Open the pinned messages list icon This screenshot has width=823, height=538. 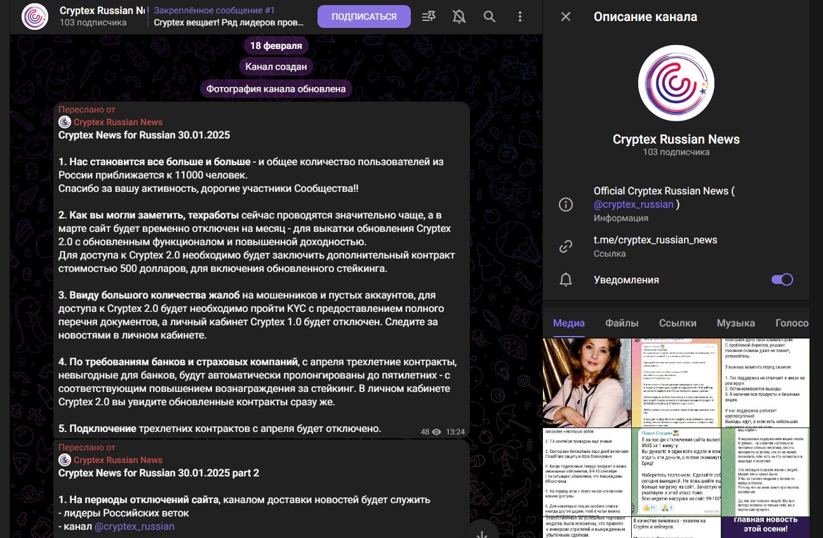click(429, 17)
